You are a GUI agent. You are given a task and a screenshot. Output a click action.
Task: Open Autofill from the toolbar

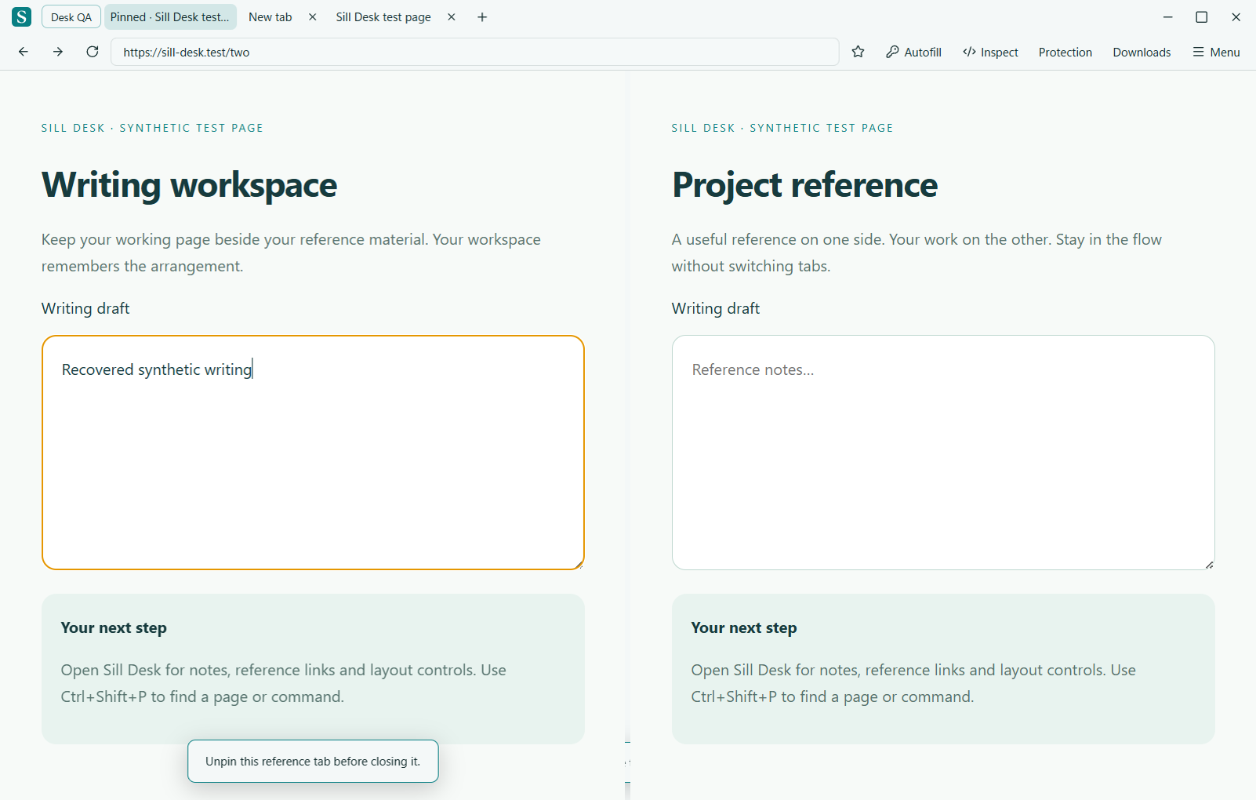coord(914,52)
